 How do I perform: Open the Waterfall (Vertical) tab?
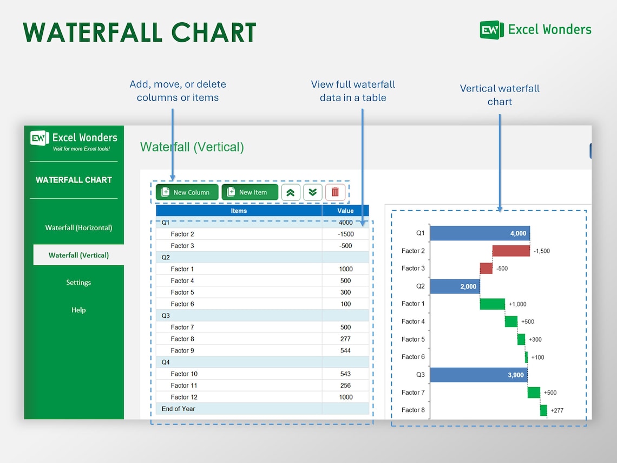pyautogui.click(x=78, y=255)
